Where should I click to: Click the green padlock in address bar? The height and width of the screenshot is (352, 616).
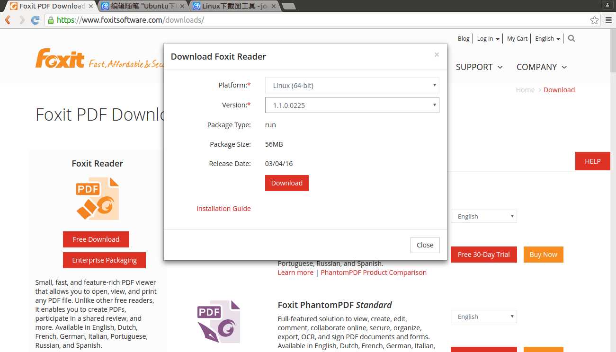(51, 20)
